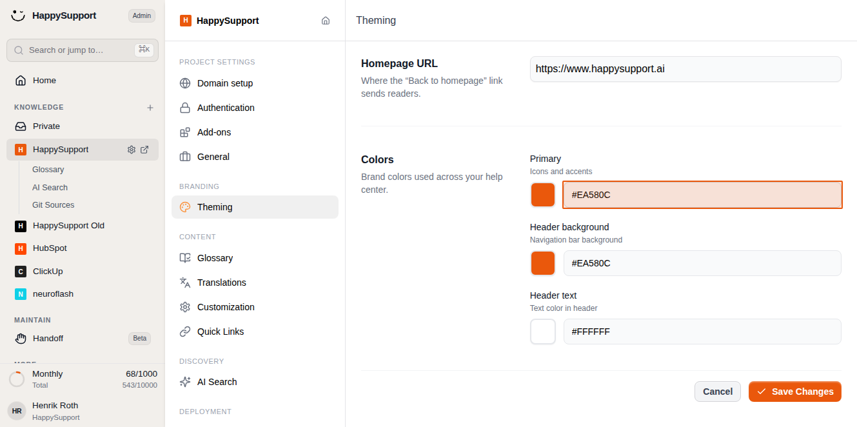Open AI Search under Discovery
857x427 pixels.
[x=255, y=382]
